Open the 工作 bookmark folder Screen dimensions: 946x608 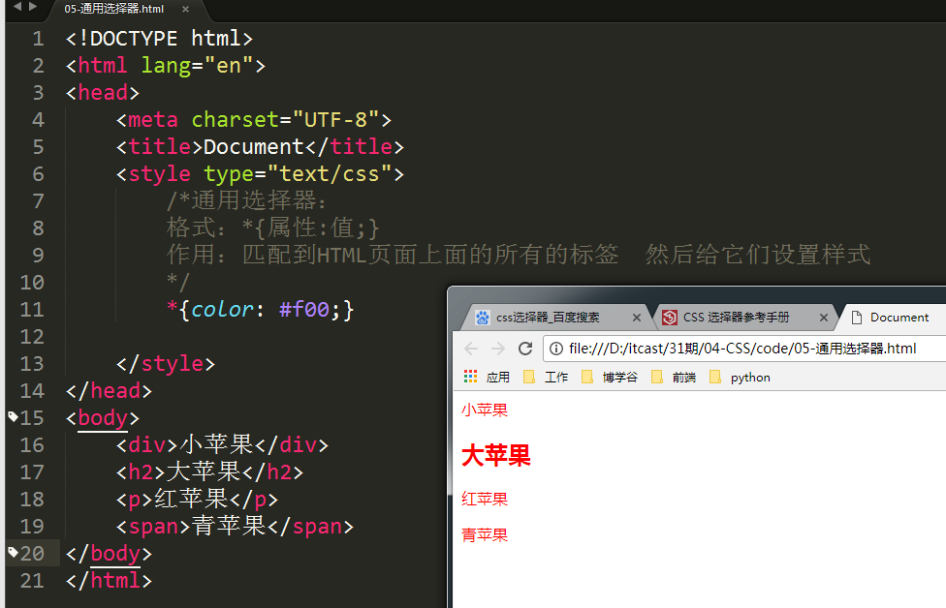546,378
